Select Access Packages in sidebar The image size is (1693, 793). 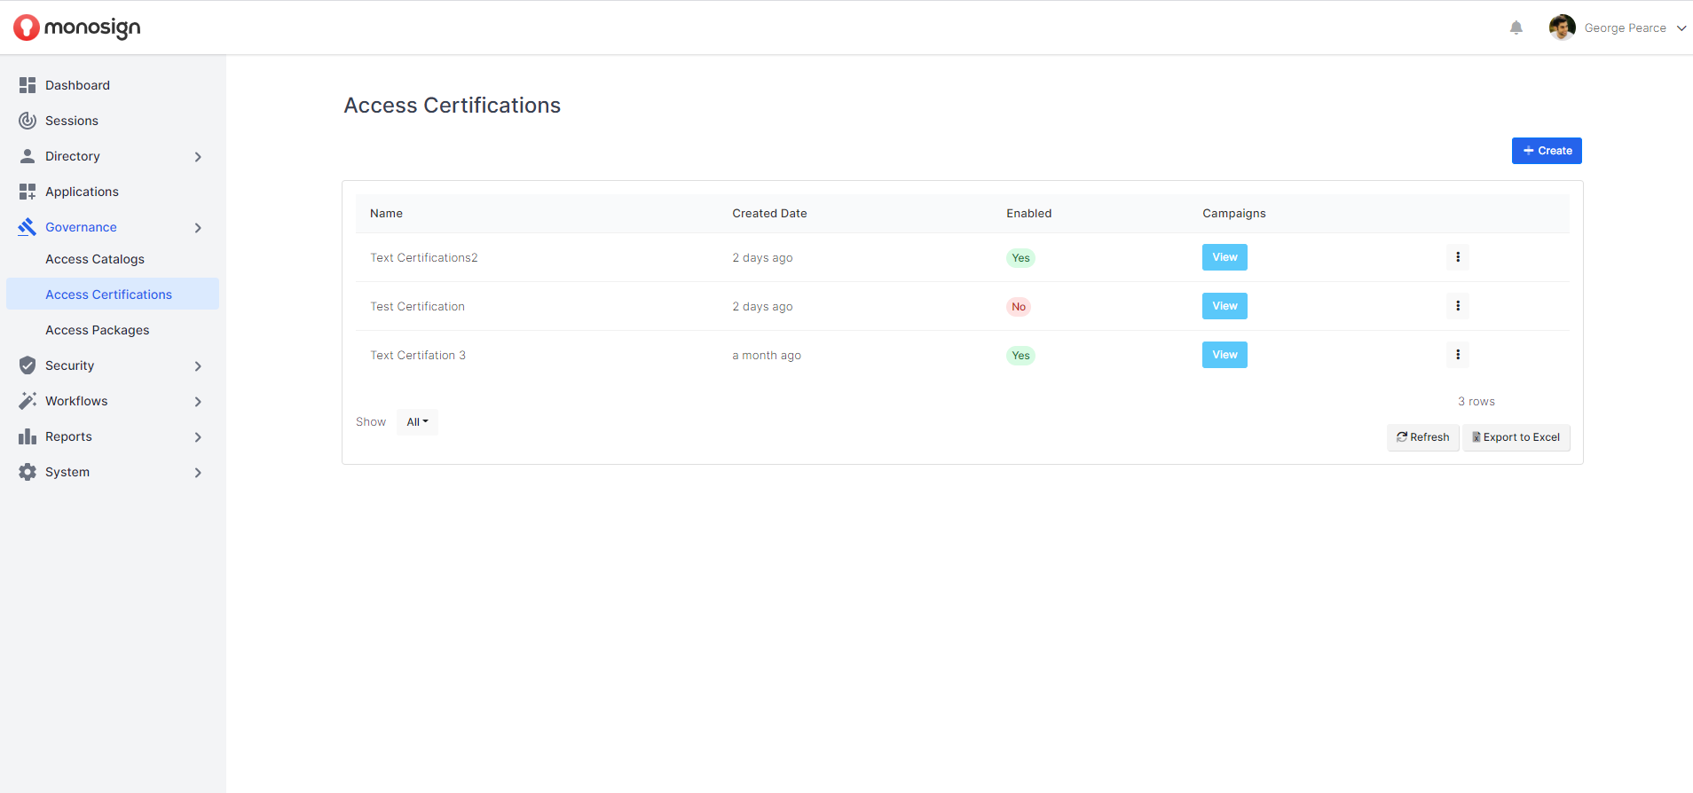[x=98, y=330]
